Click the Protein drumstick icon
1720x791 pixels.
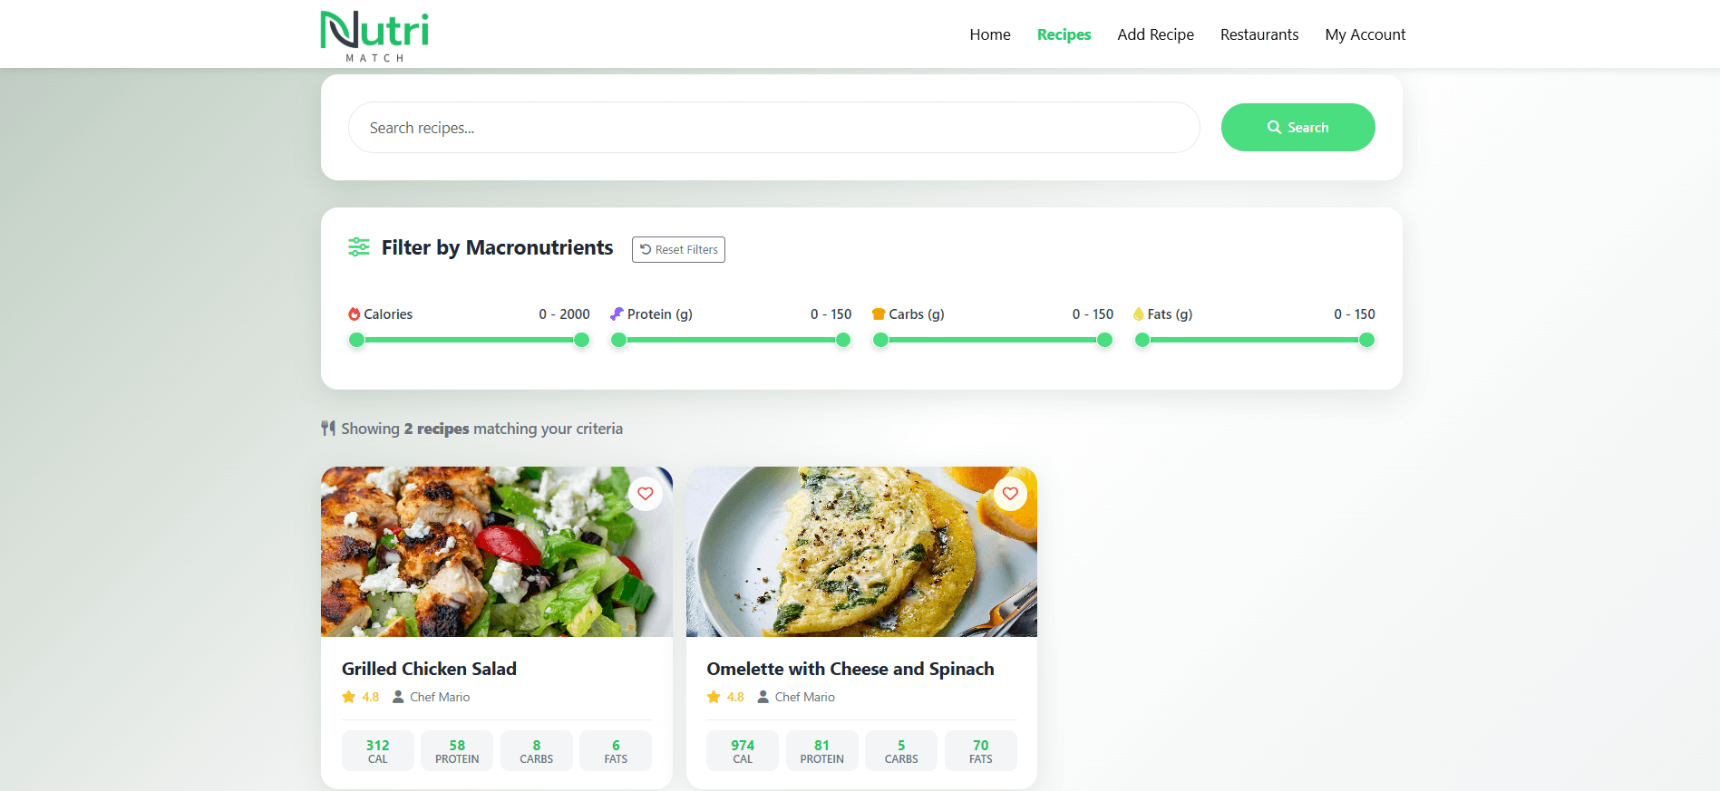click(x=617, y=314)
